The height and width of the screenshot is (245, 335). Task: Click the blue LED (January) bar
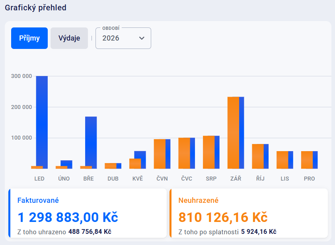[x=42, y=119]
